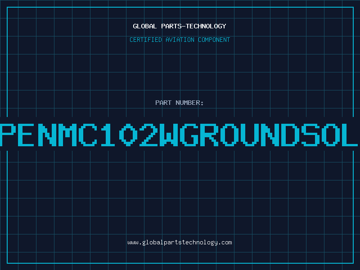Click the 'GLOBAL PARTS-TECHNOLOGY' heading

(x=180, y=26)
